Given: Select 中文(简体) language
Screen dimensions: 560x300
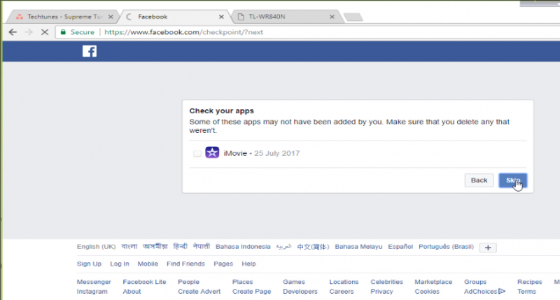Looking at the screenshot, I should (313, 247).
